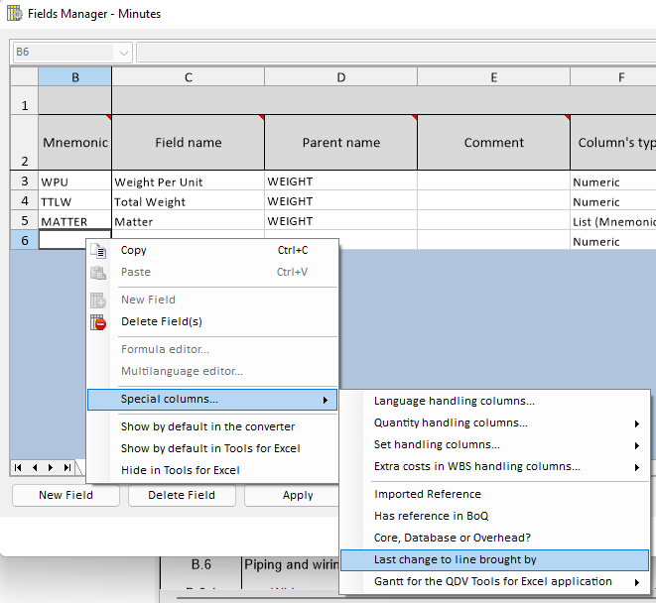This screenshot has height=603, width=656.
Task: Click the Copy icon in context menu
Action: click(x=98, y=251)
